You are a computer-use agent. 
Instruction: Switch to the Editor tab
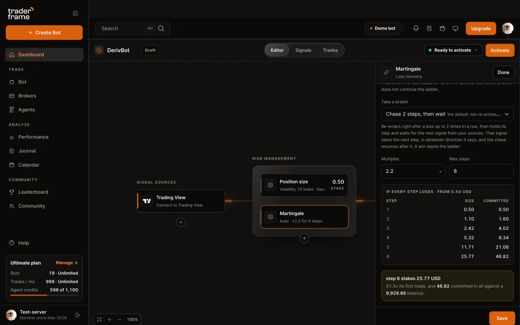(277, 50)
